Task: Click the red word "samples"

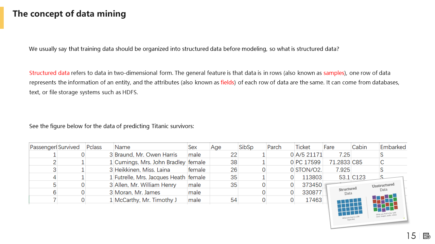Action: 334,73
